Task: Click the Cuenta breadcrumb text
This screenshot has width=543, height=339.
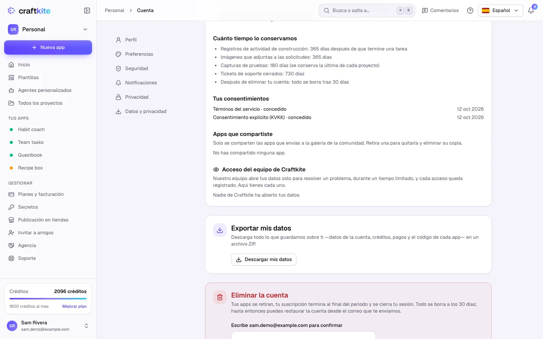Action: click(145, 11)
